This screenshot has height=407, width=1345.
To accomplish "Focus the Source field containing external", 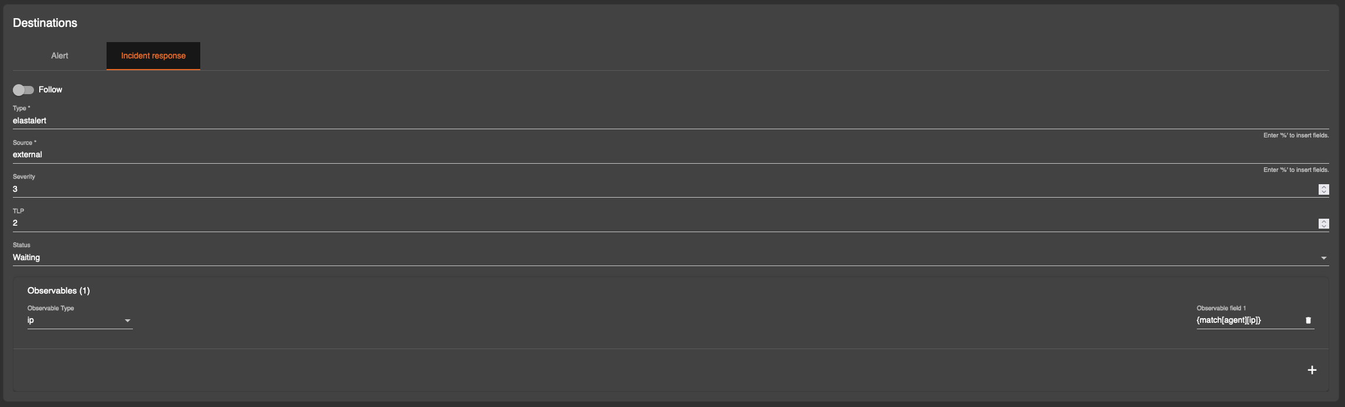I will click(670, 154).
